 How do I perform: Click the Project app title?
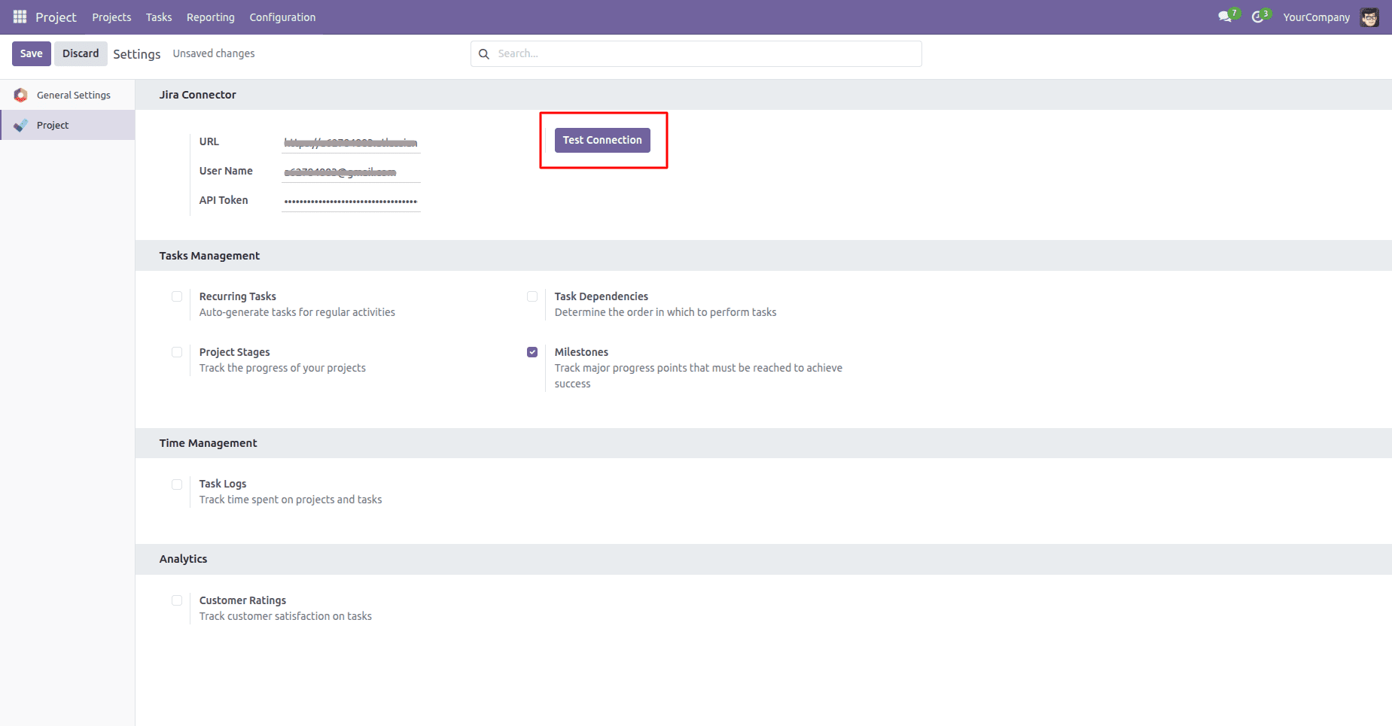(56, 17)
